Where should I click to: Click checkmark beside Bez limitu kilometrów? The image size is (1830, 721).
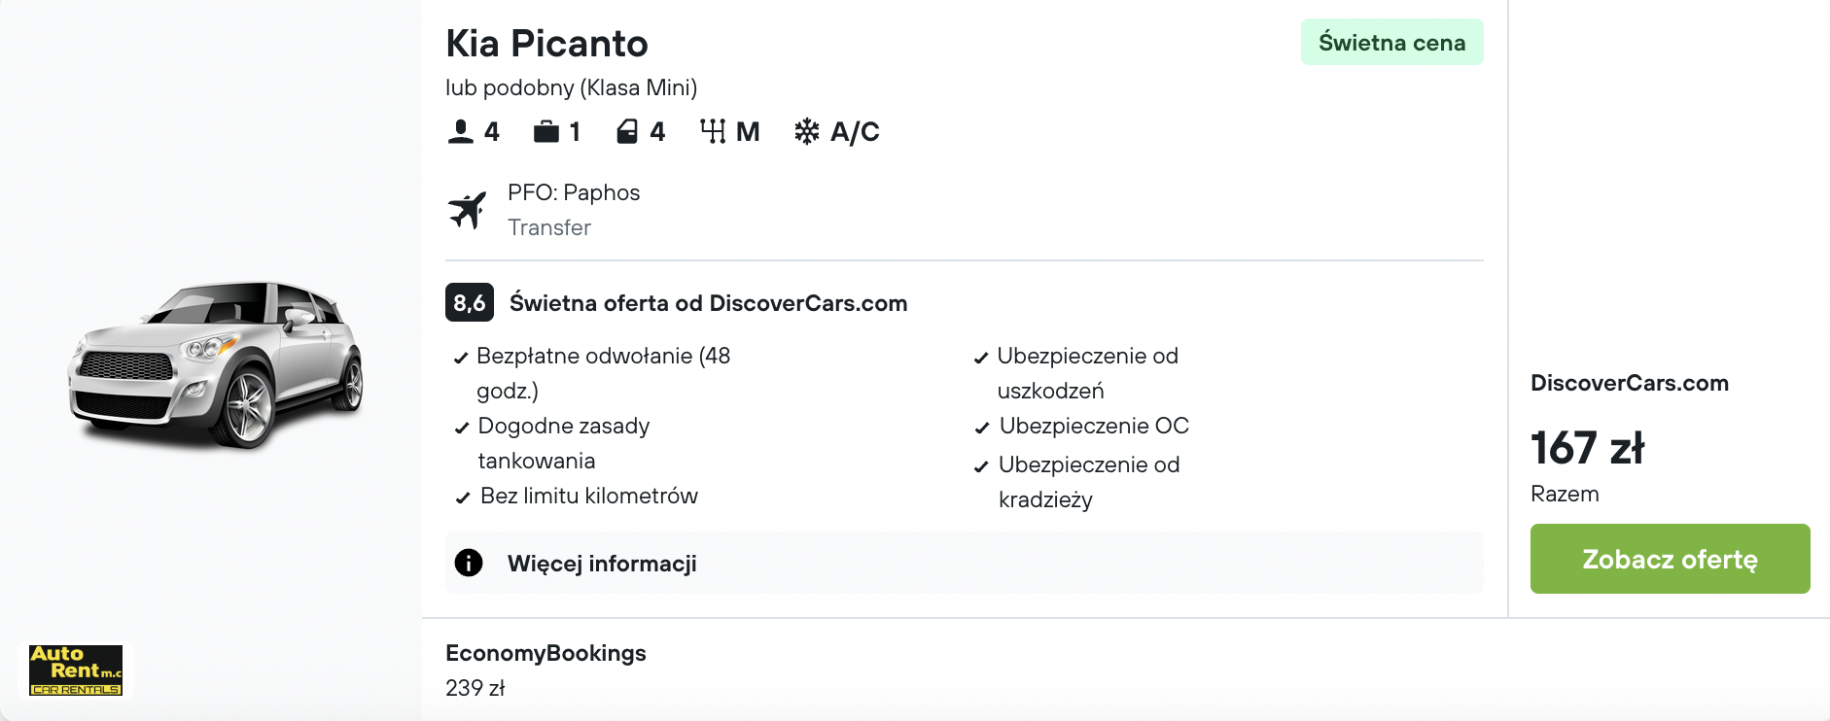[x=463, y=498]
